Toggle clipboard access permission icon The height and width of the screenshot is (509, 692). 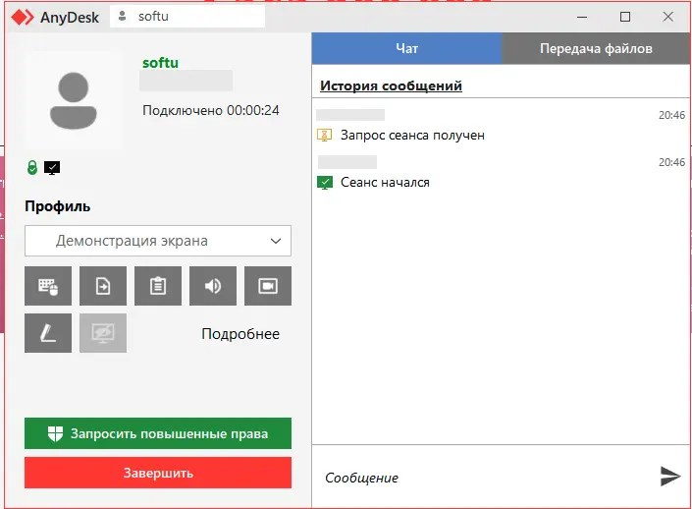click(158, 286)
